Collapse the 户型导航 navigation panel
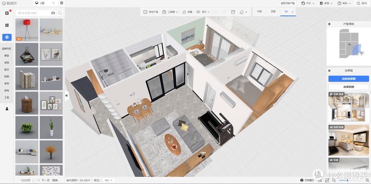This screenshot has width=371, height=184. click(x=329, y=24)
